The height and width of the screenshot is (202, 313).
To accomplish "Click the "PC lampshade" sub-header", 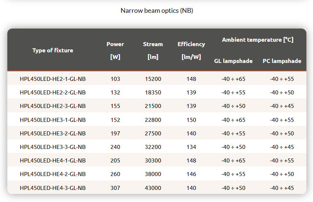I will tap(282, 61).
